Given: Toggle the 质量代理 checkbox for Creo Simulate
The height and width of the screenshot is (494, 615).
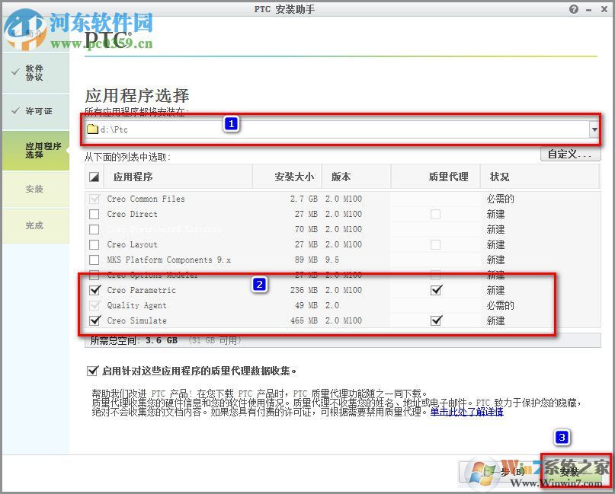Looking at the screenshot, I should (x=436, y=320).
